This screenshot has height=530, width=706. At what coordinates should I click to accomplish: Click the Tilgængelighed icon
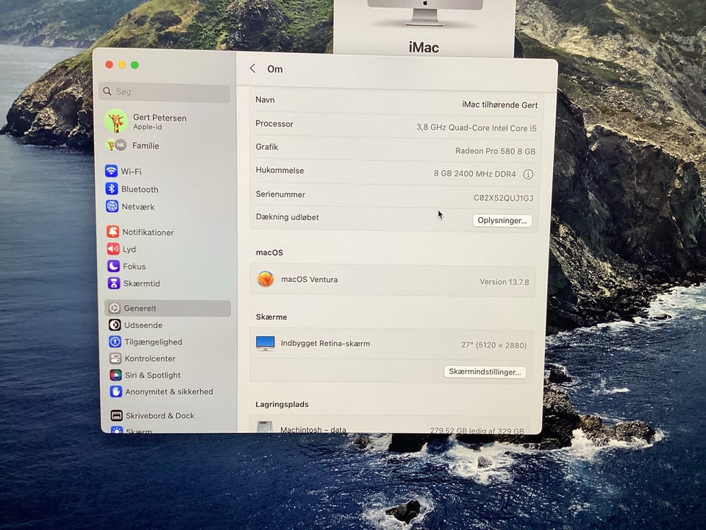coord(115,342)
